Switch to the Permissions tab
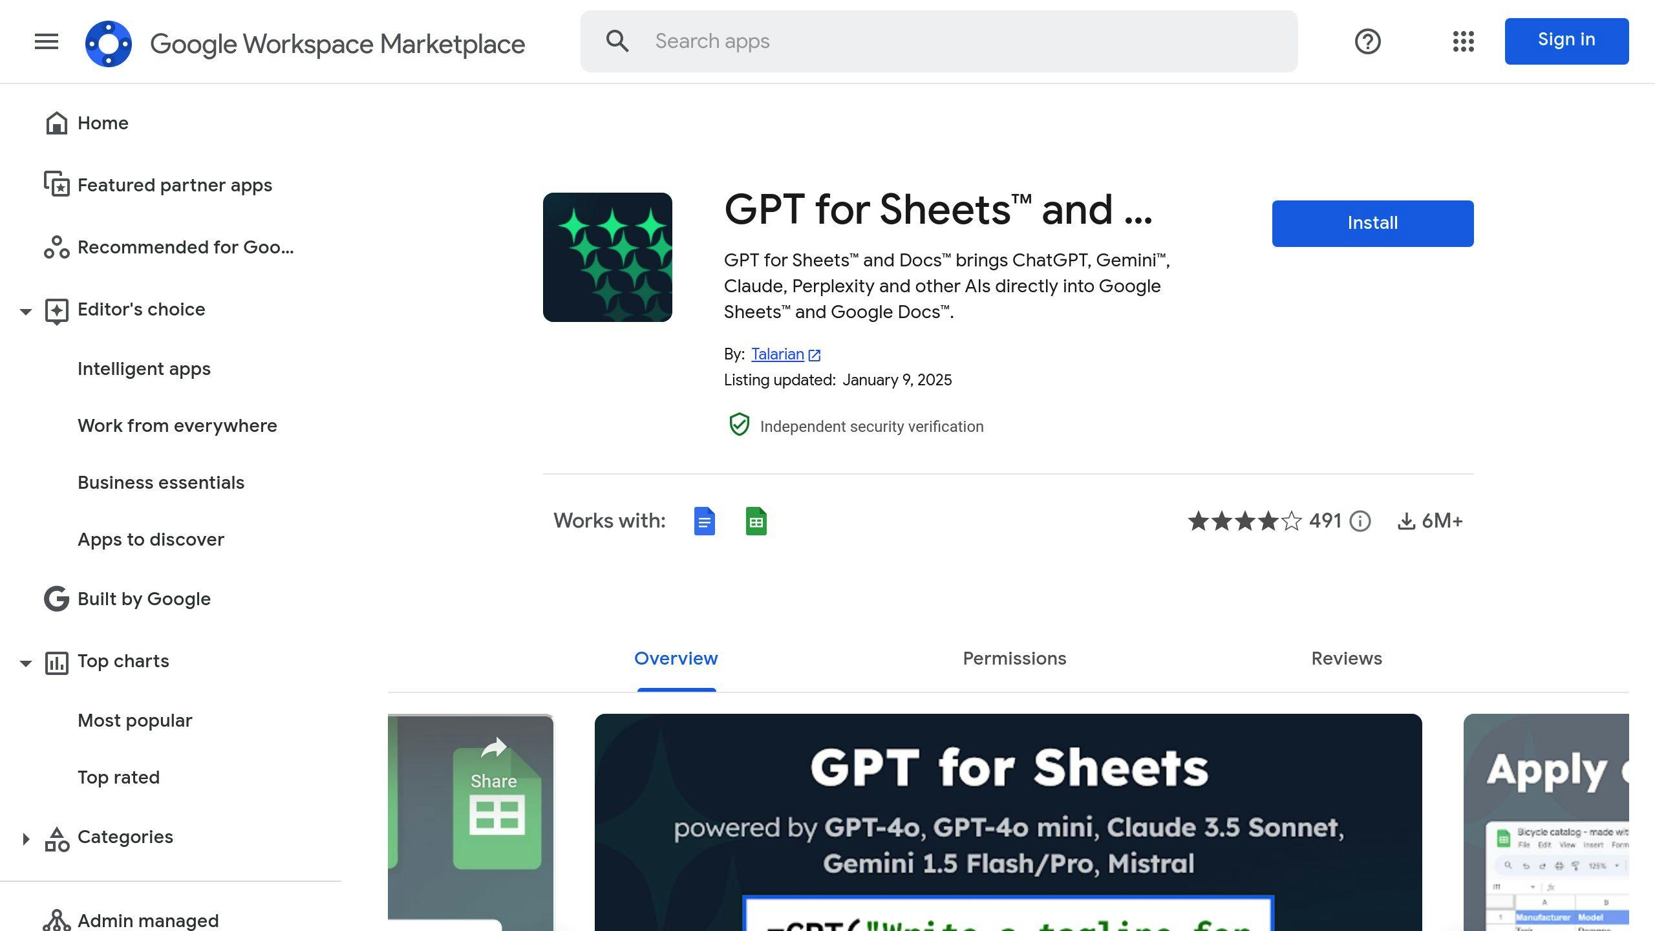Image resolution: width=1655 pixels, height=931 pixels. (1014, 658)
